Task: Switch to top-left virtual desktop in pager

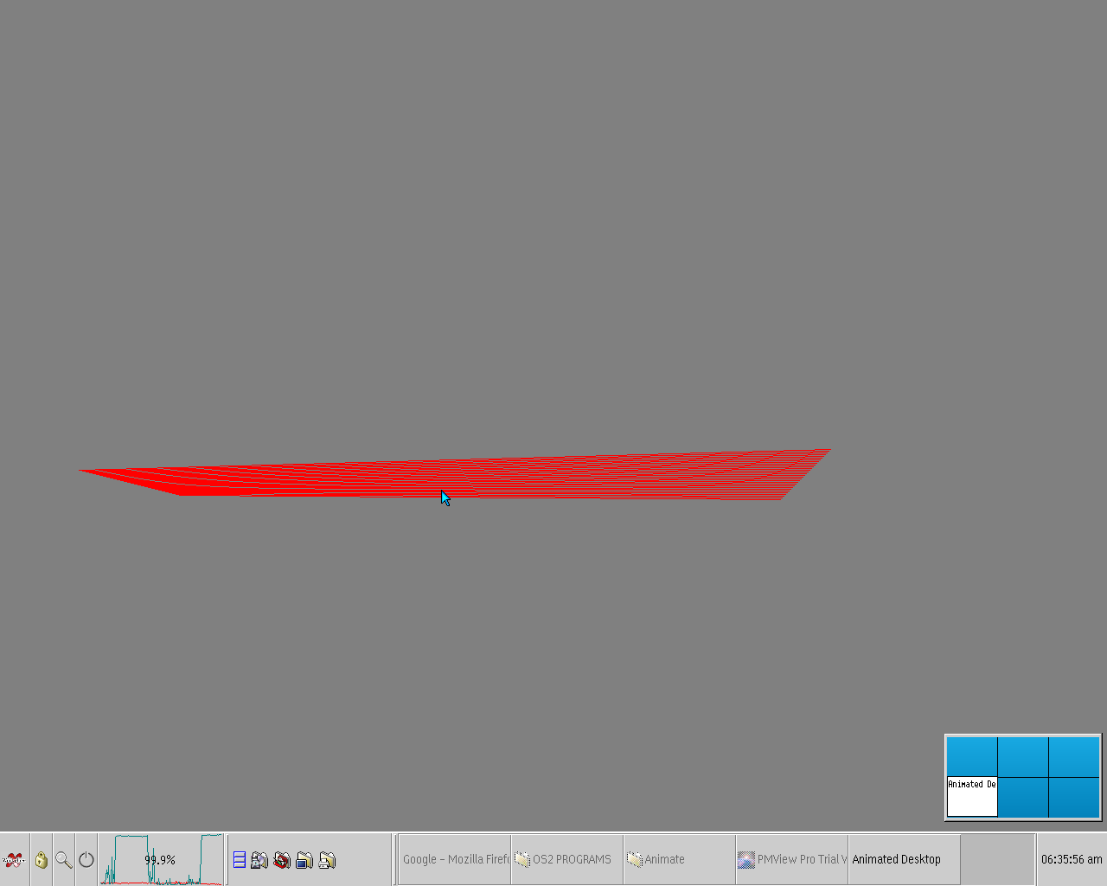Action: (x=972, y=756)
